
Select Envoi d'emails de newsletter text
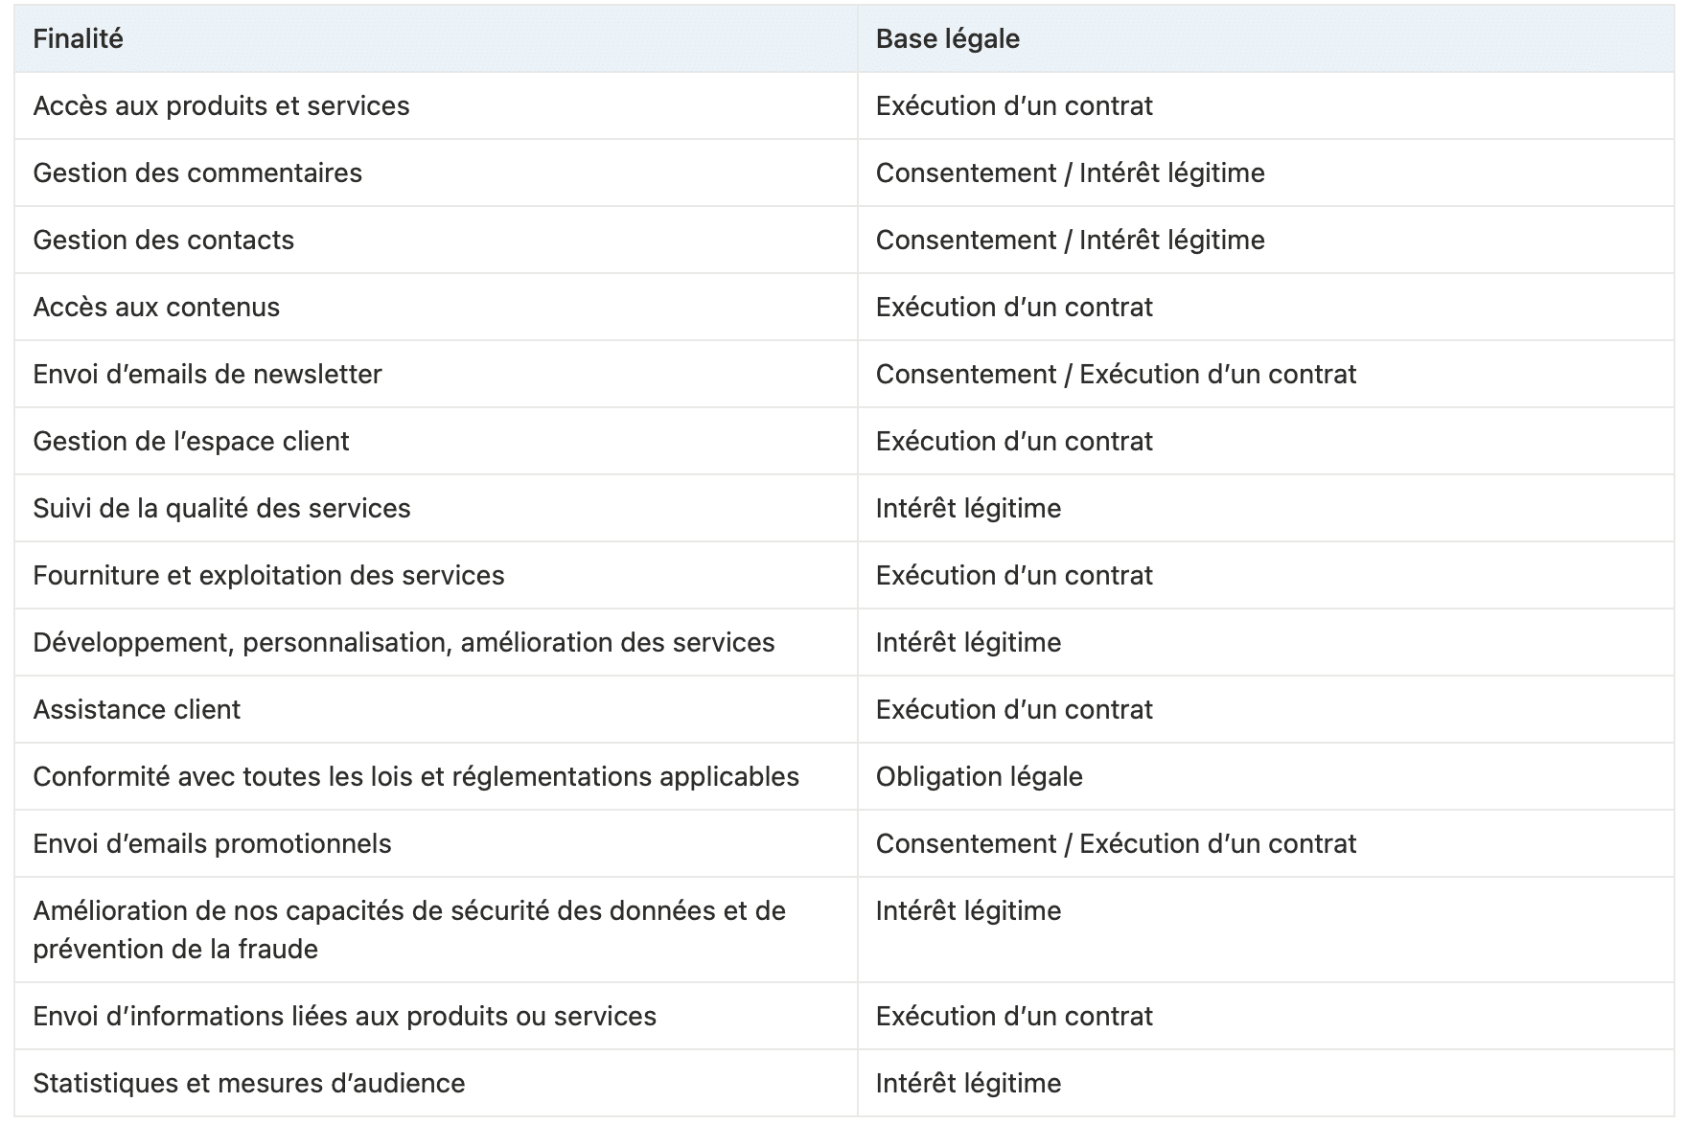click(x=207, y=374)
